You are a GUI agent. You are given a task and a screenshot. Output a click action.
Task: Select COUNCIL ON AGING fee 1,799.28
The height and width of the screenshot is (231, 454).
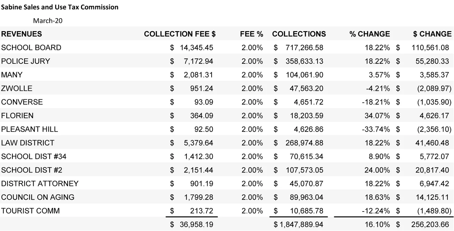[x=199, y=197]
